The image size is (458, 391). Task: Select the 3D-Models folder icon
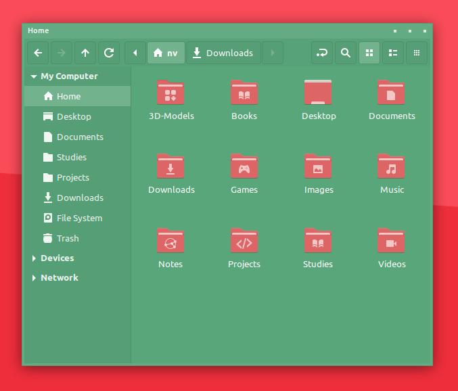[170, 92]
